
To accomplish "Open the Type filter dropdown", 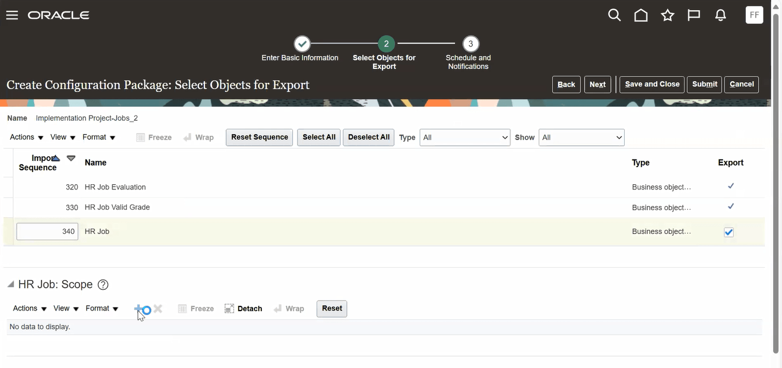I will (464, 137).
